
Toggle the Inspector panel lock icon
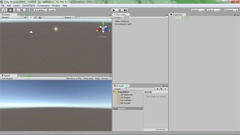(235, 15)
